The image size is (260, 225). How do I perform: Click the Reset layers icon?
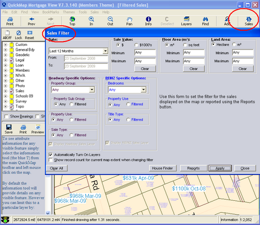point(30,35)
